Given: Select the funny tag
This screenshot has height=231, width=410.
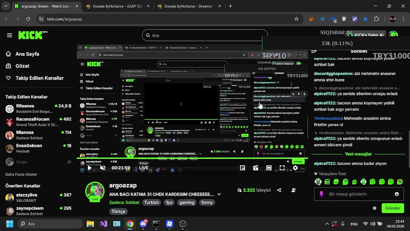Looking at the screenshot, I should (207, 202).
